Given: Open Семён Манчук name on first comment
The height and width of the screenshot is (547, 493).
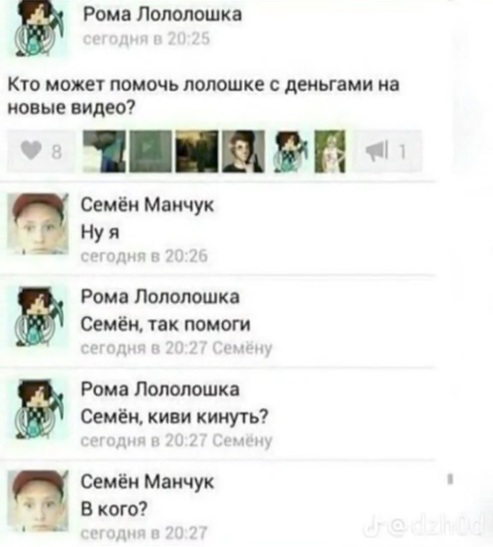Looking at the screenshot, I should (x=147, y=205).
